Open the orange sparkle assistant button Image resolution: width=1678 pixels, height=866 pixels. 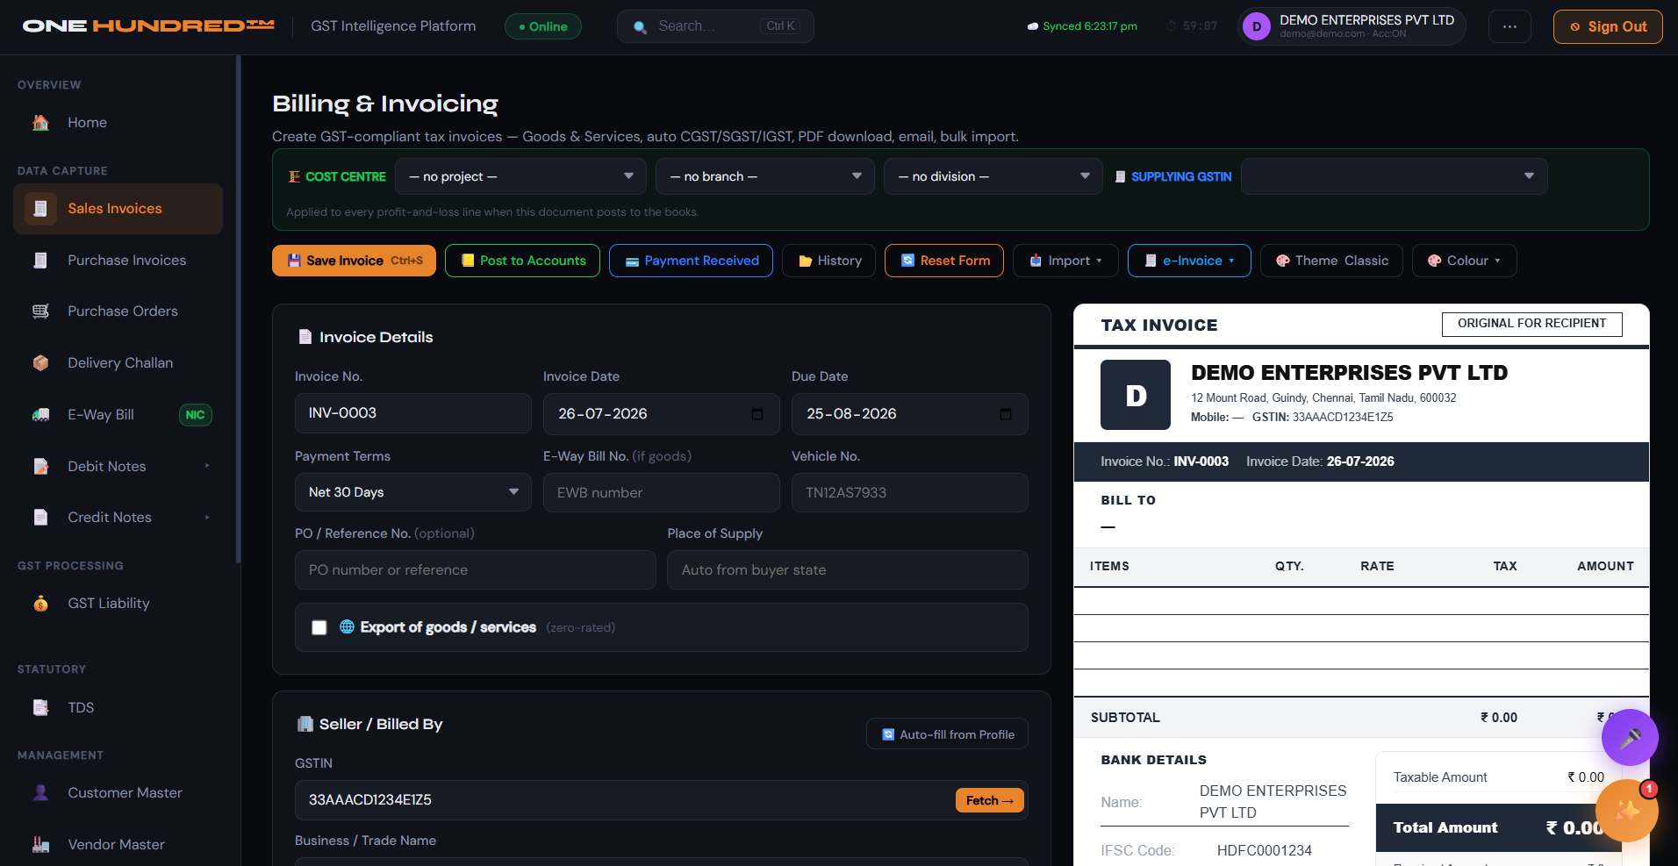coord(1627,812)
